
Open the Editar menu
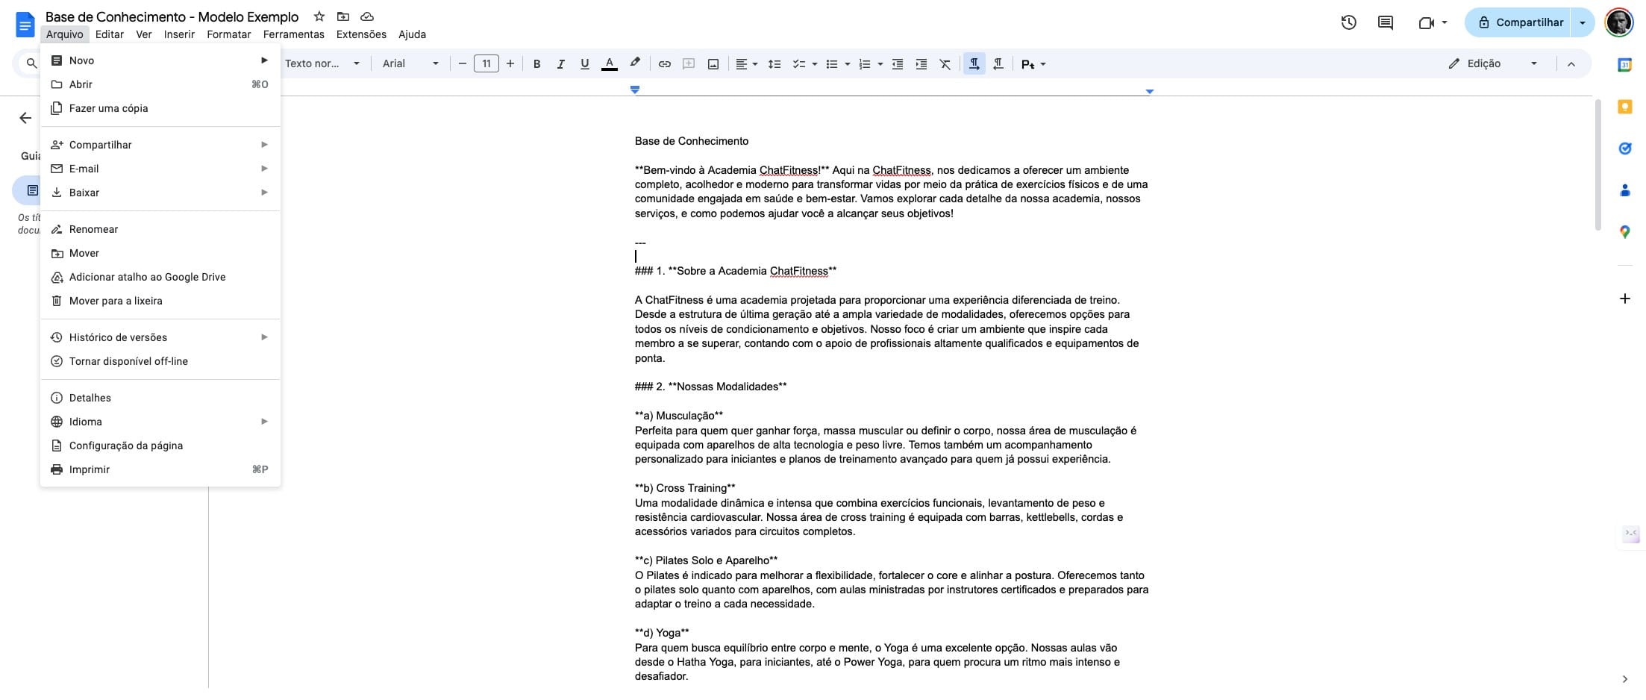(x=110, y=34)
